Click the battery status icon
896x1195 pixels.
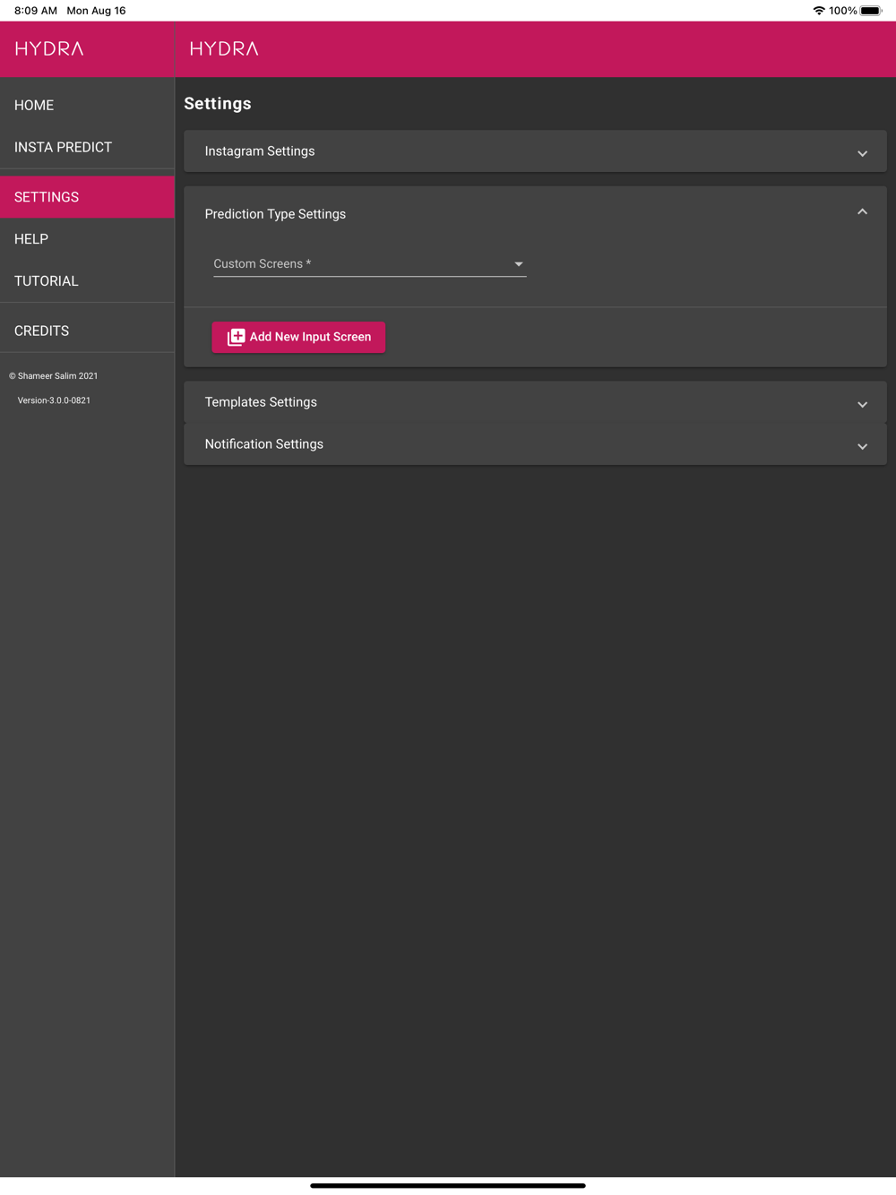871,11
